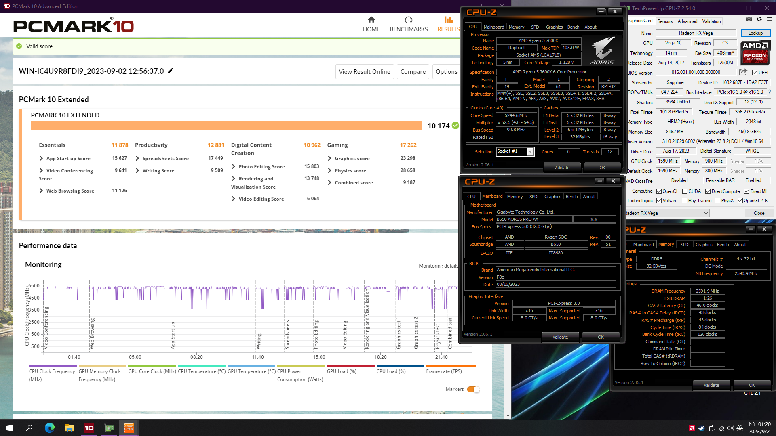Open AMD Software tray icon
Image resolution: width=776 pixels, height=436 pixels.
tap(692, 428)
